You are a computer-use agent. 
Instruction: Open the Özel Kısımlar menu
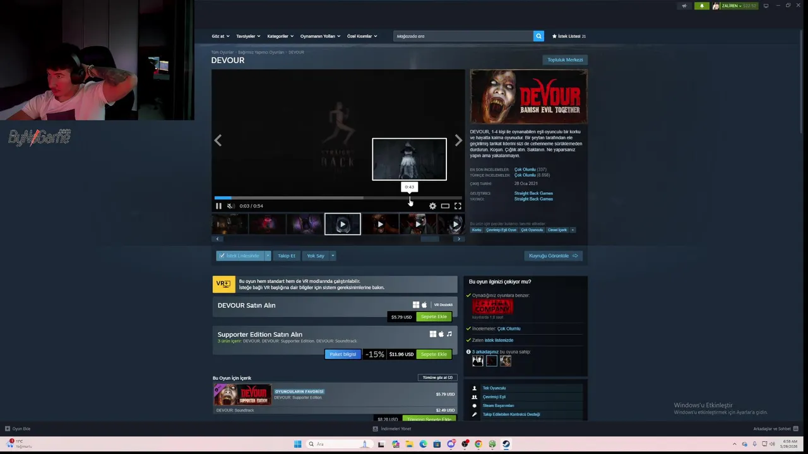[362, 36]
